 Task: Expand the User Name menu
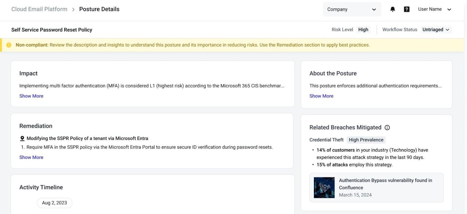tap(434, 9)
